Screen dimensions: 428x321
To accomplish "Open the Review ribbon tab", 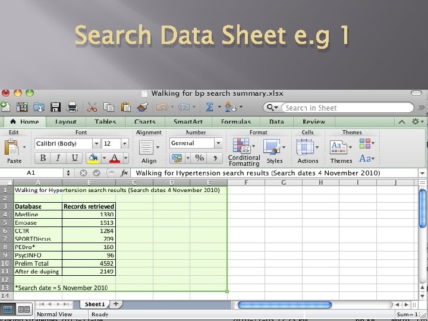I will [x=314, y=122].
